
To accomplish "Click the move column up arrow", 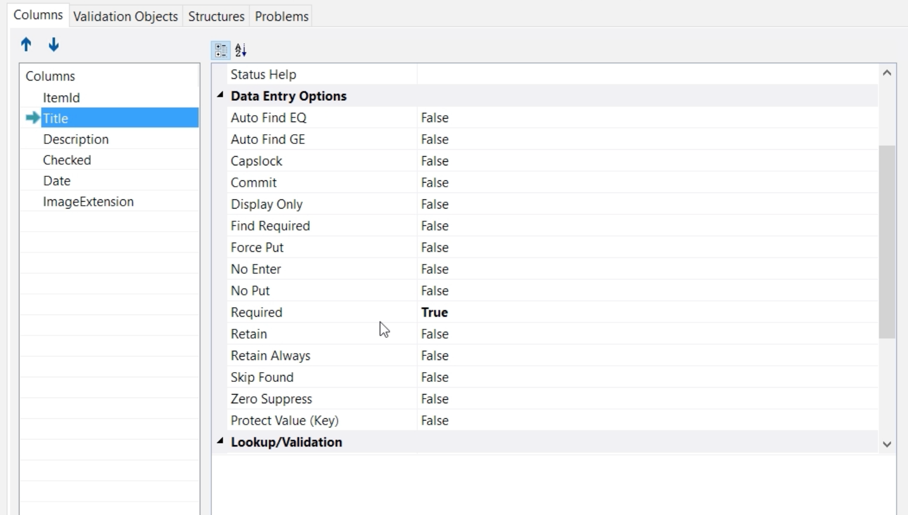I will click(x=26, y=44).
